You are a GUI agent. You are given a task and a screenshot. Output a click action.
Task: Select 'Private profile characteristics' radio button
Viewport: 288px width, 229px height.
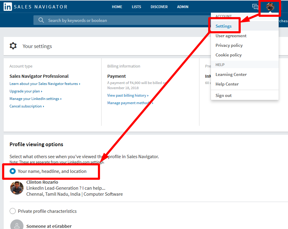[13, 211]
